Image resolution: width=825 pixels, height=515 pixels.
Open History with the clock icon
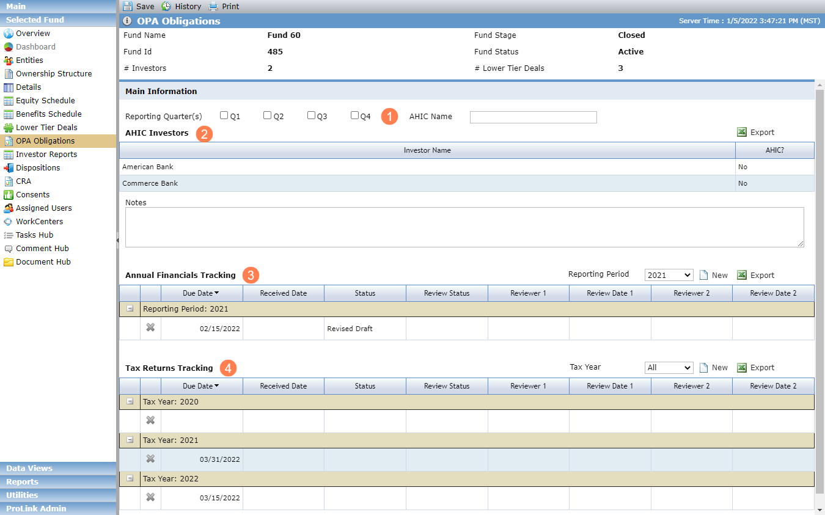[x=166, y=6]
